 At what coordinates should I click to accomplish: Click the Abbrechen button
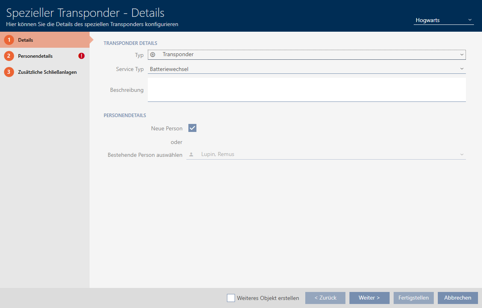[458, 298]
